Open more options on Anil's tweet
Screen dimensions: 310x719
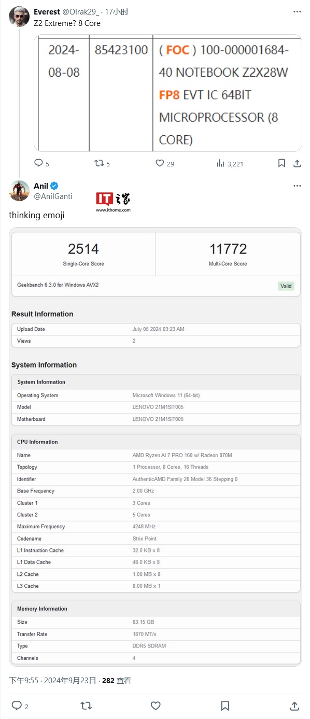pos(297,186)
